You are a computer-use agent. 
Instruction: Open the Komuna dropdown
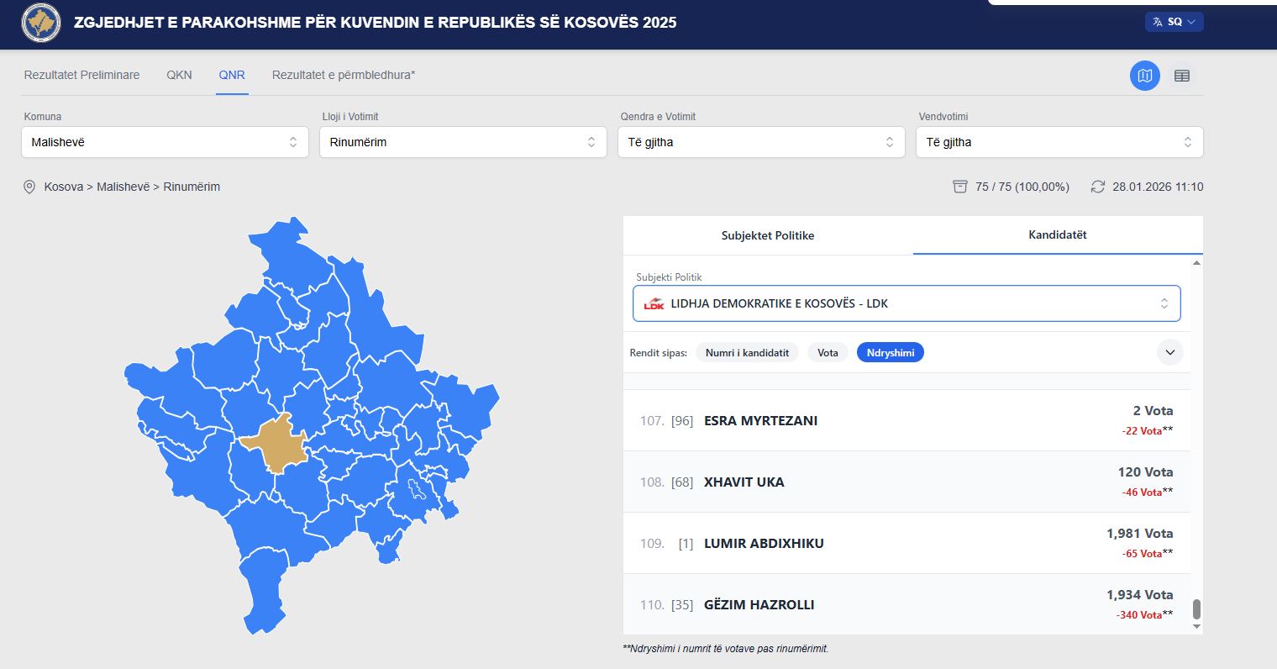(x=165, y=142)
